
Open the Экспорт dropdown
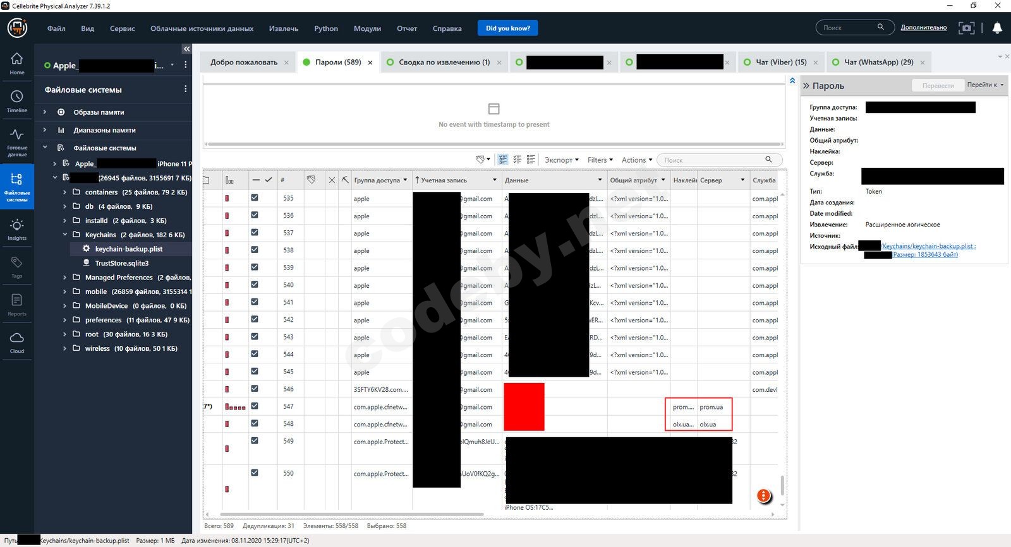point(562,160)
